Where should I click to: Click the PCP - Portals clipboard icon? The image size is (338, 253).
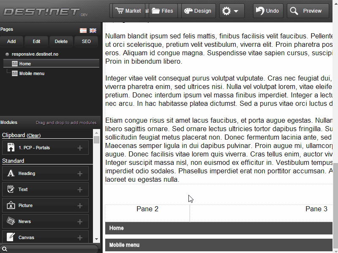coord(11,148)
